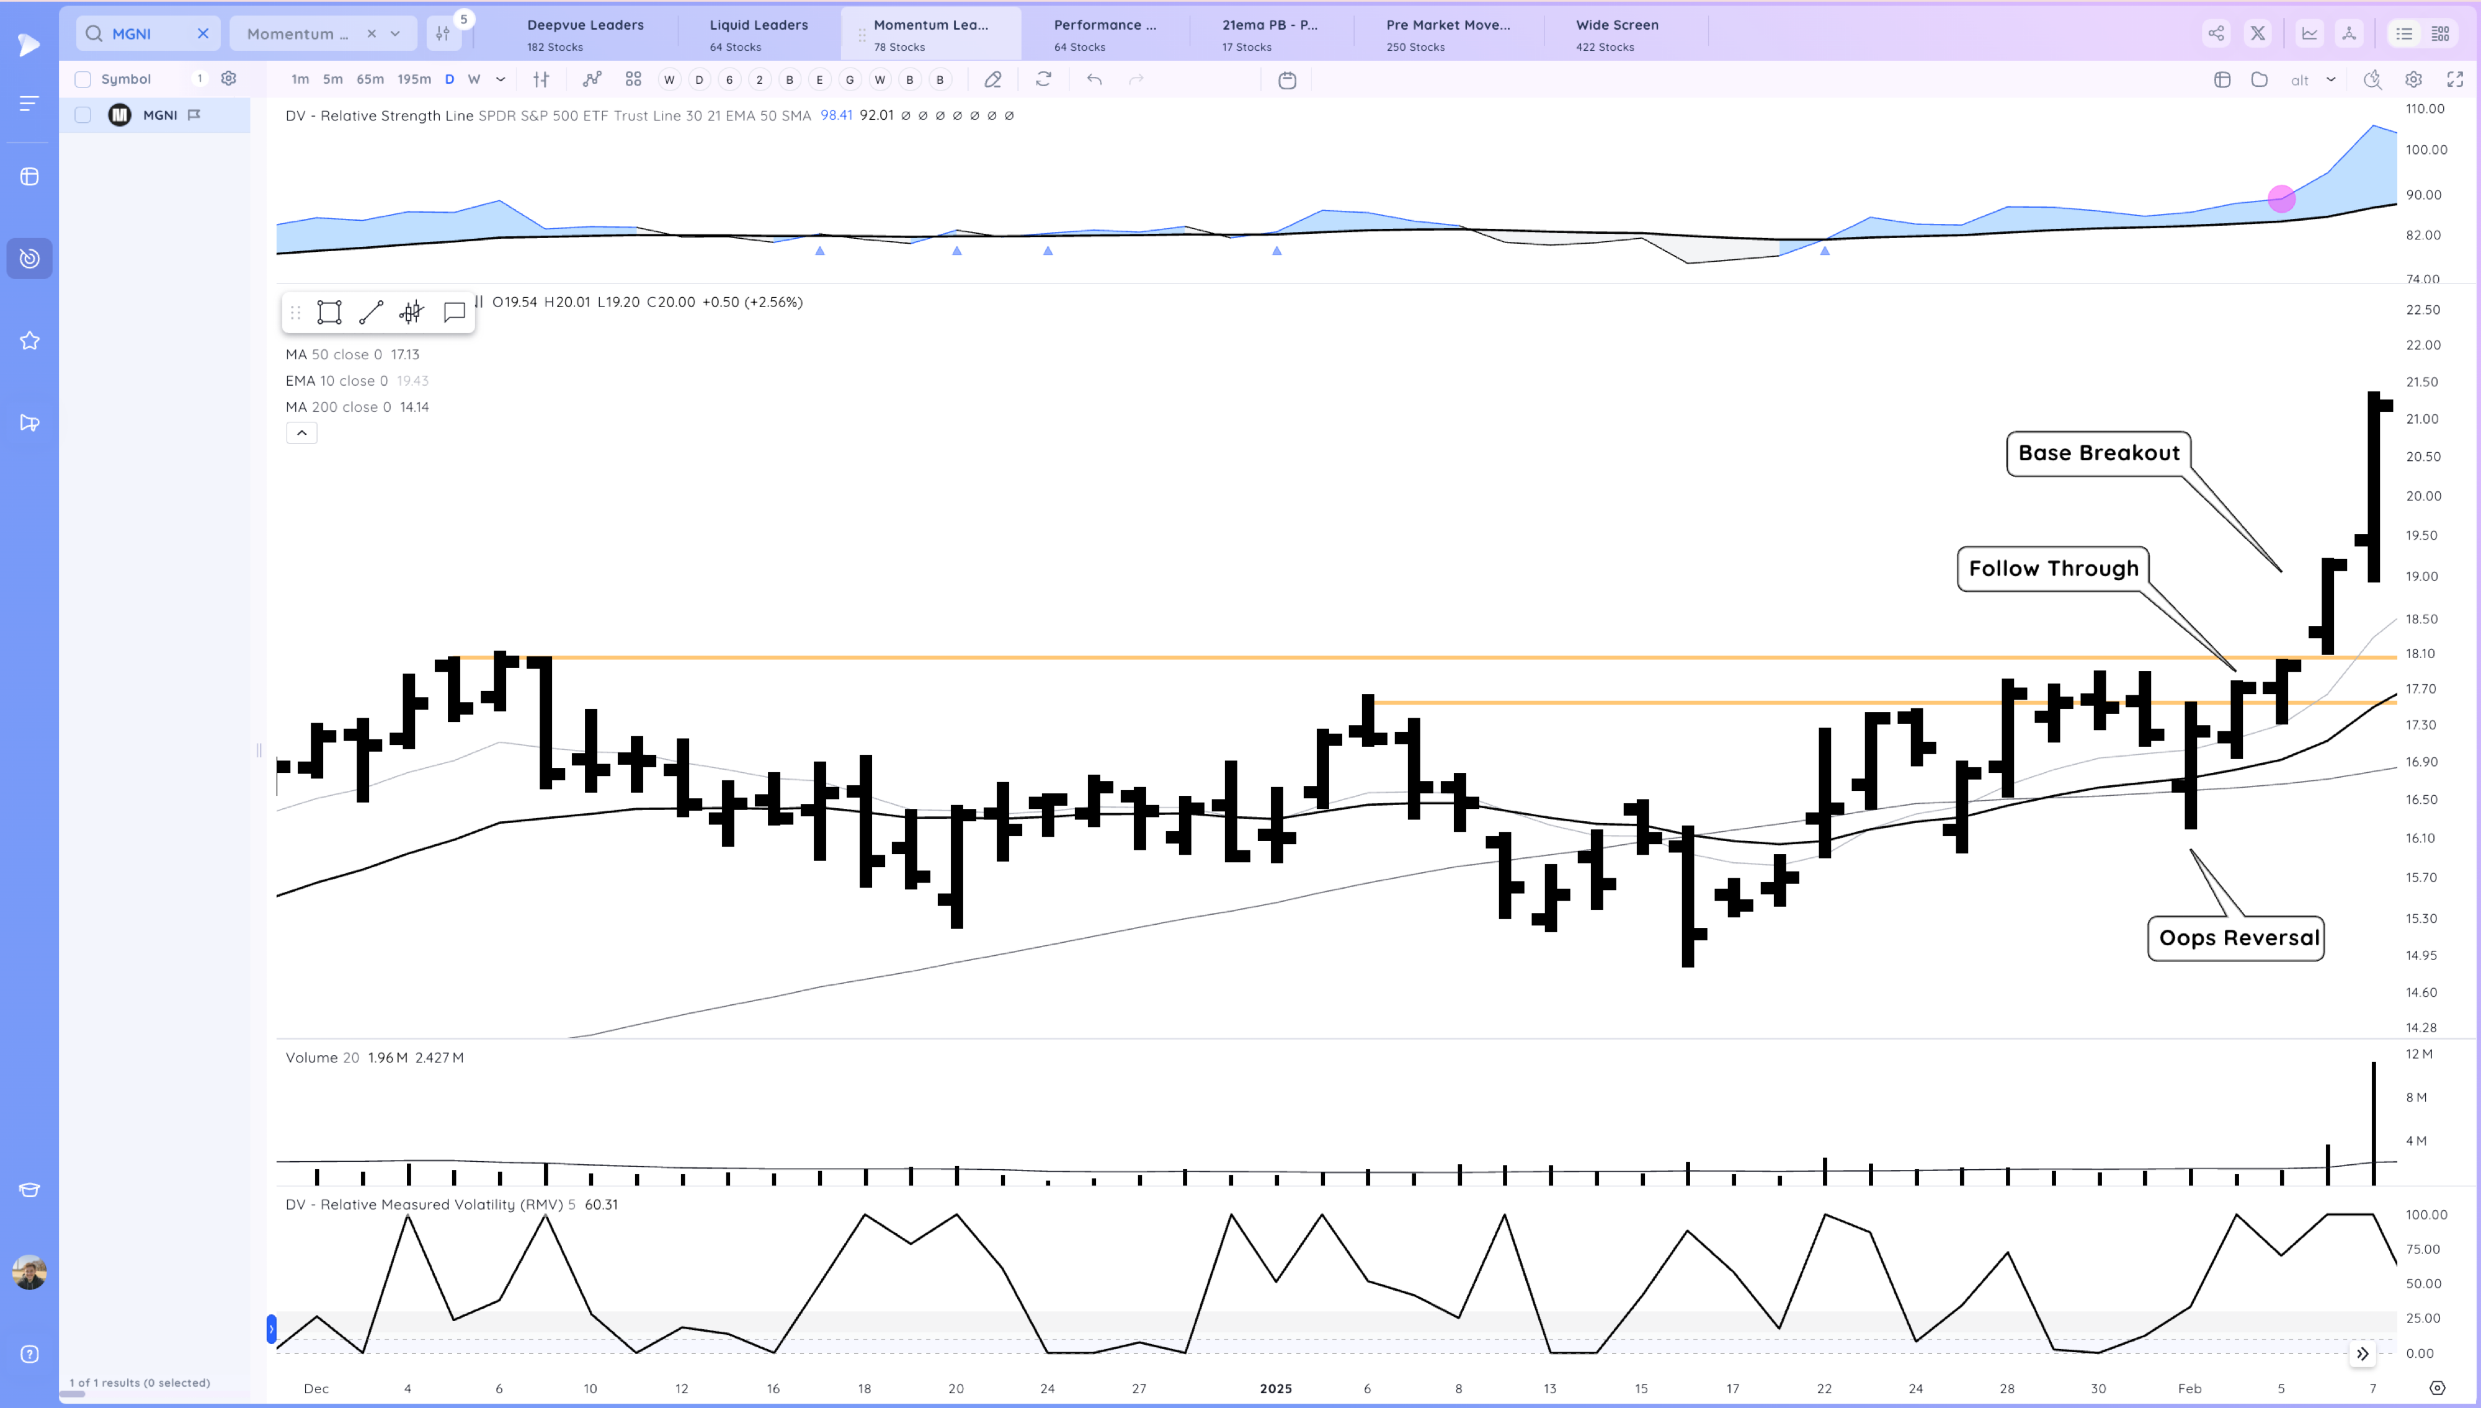Check the Symbol header select-all checkbox
The height and width of the screenshot is (1408, 2481).
pyautogui.click(x=83, y=79)
